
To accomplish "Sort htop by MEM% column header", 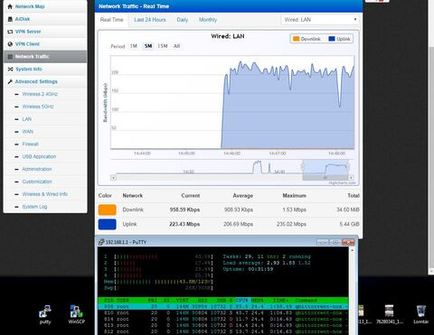I will point(258,300).
